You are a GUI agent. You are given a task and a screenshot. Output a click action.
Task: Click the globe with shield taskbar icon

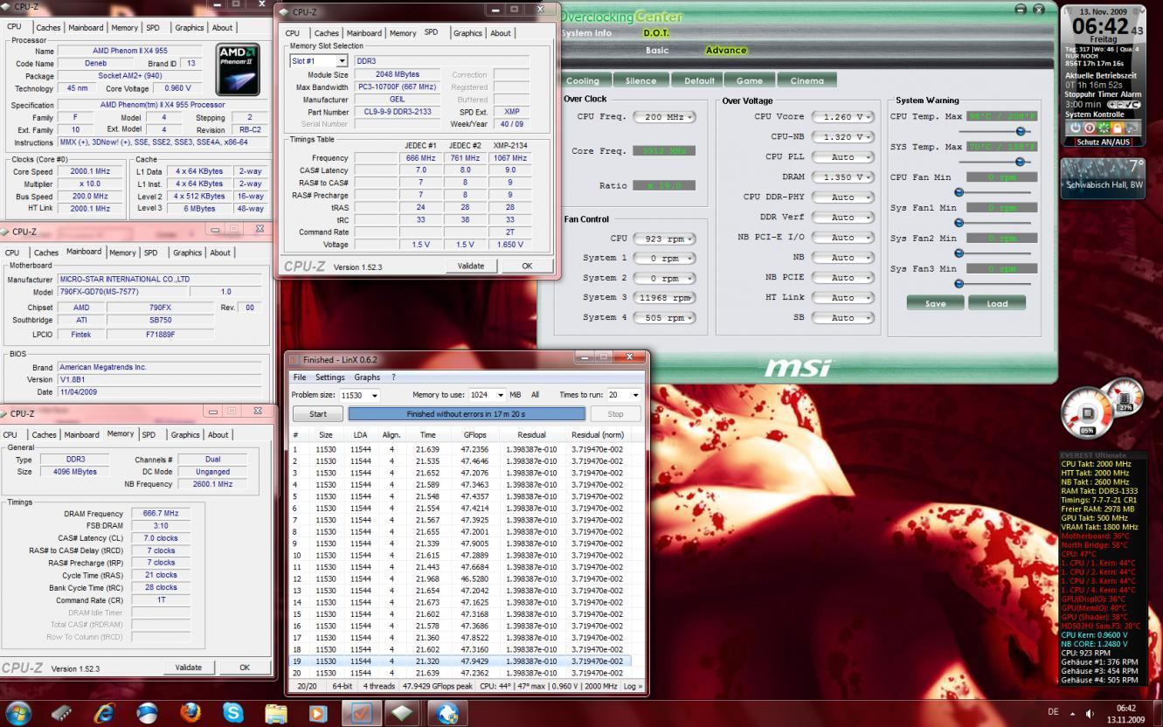click(447, 713)
